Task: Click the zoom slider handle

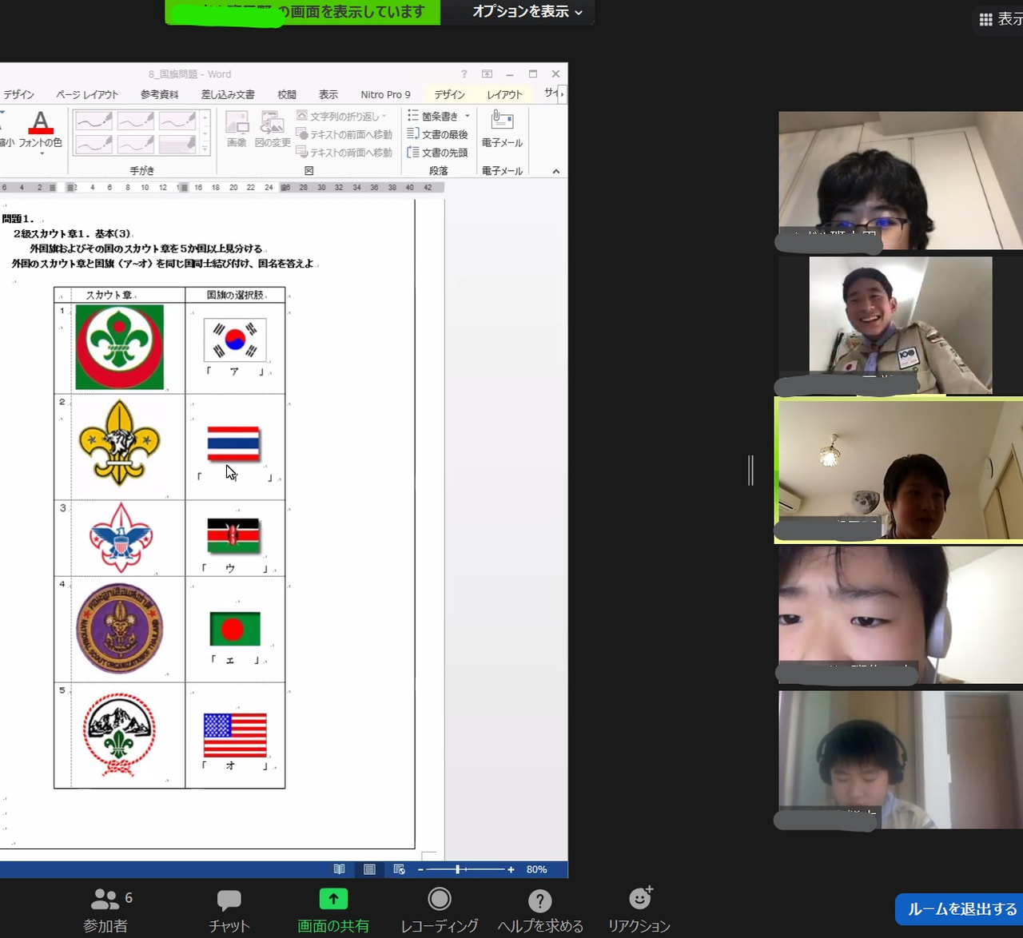Action: 457,869
